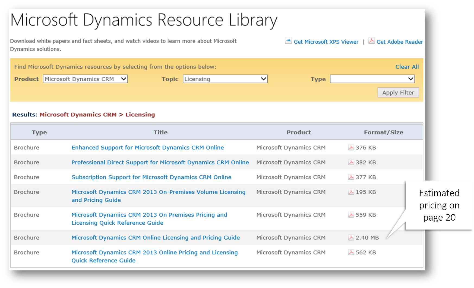Click Brochure cell in Subscription Support row

coord(27,177)
